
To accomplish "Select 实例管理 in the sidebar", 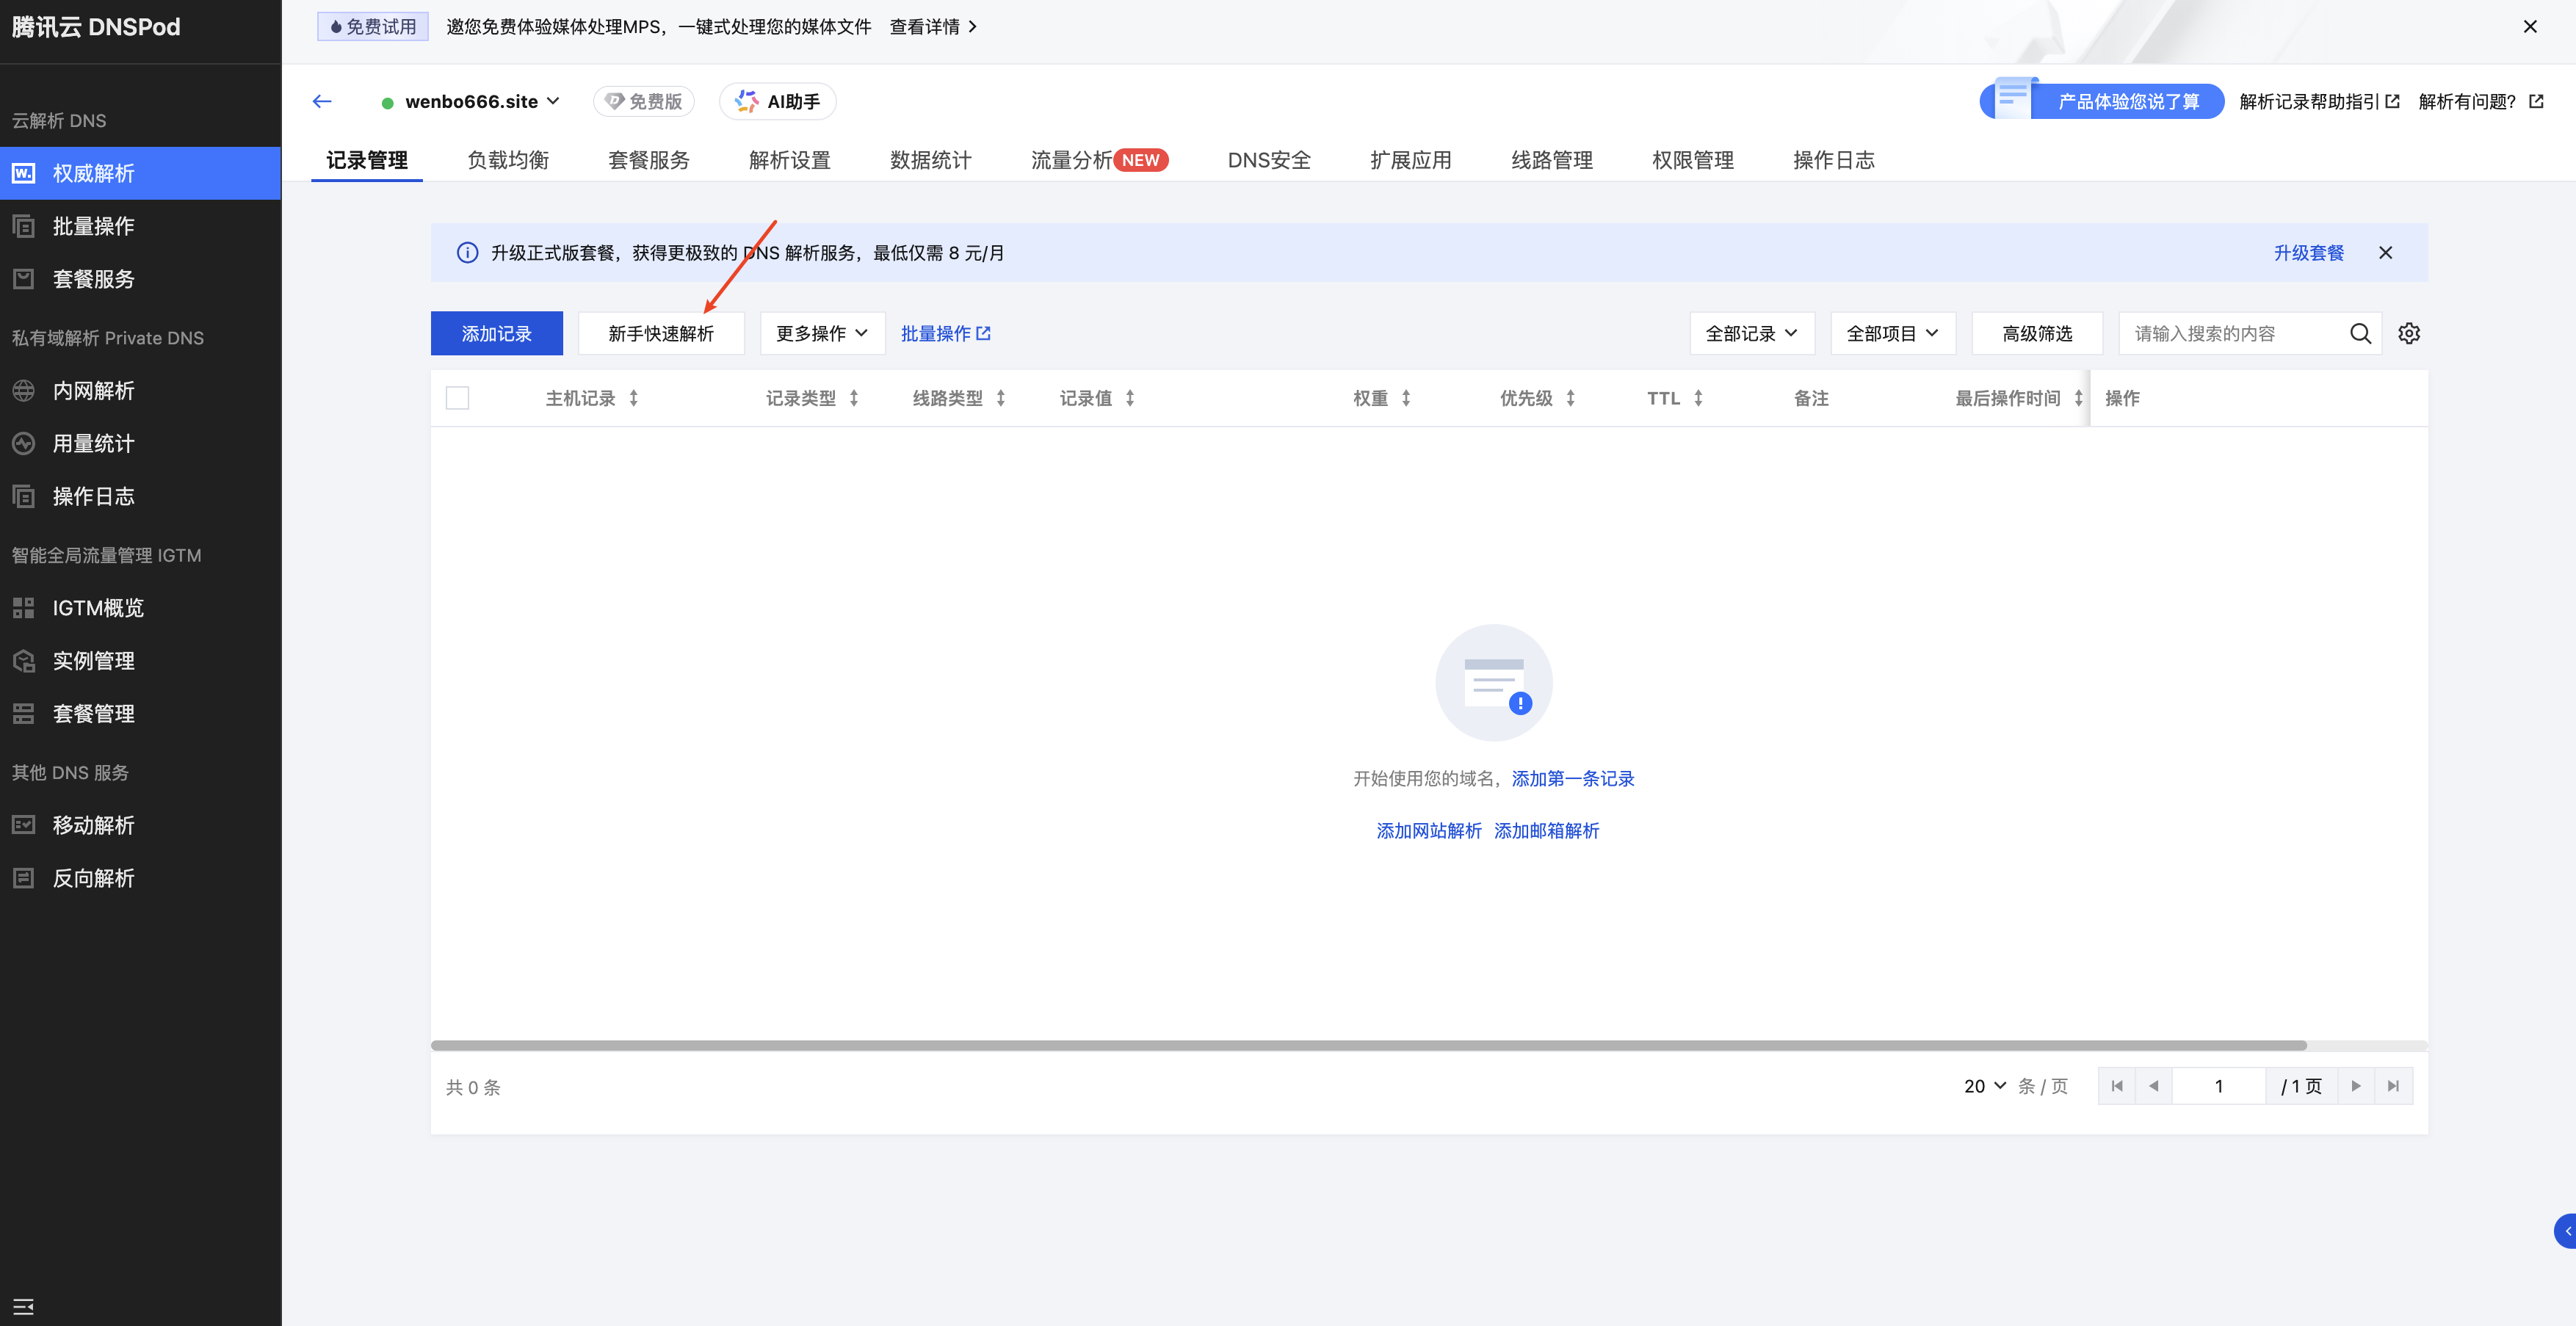I will coord(93,660).
